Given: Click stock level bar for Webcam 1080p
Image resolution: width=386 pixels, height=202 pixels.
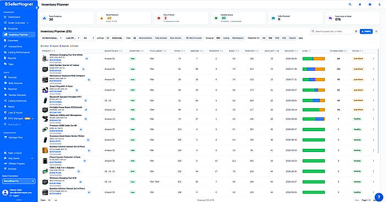Looking at the screenshot, I should coord(314,119).
